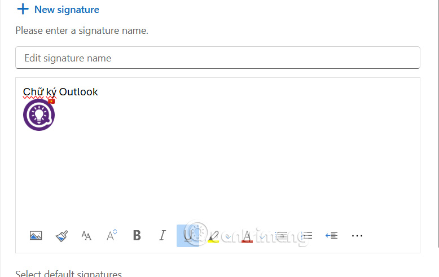Toggle italic formatting
This screenshot has height=277, width=439.
coord(163,236)
